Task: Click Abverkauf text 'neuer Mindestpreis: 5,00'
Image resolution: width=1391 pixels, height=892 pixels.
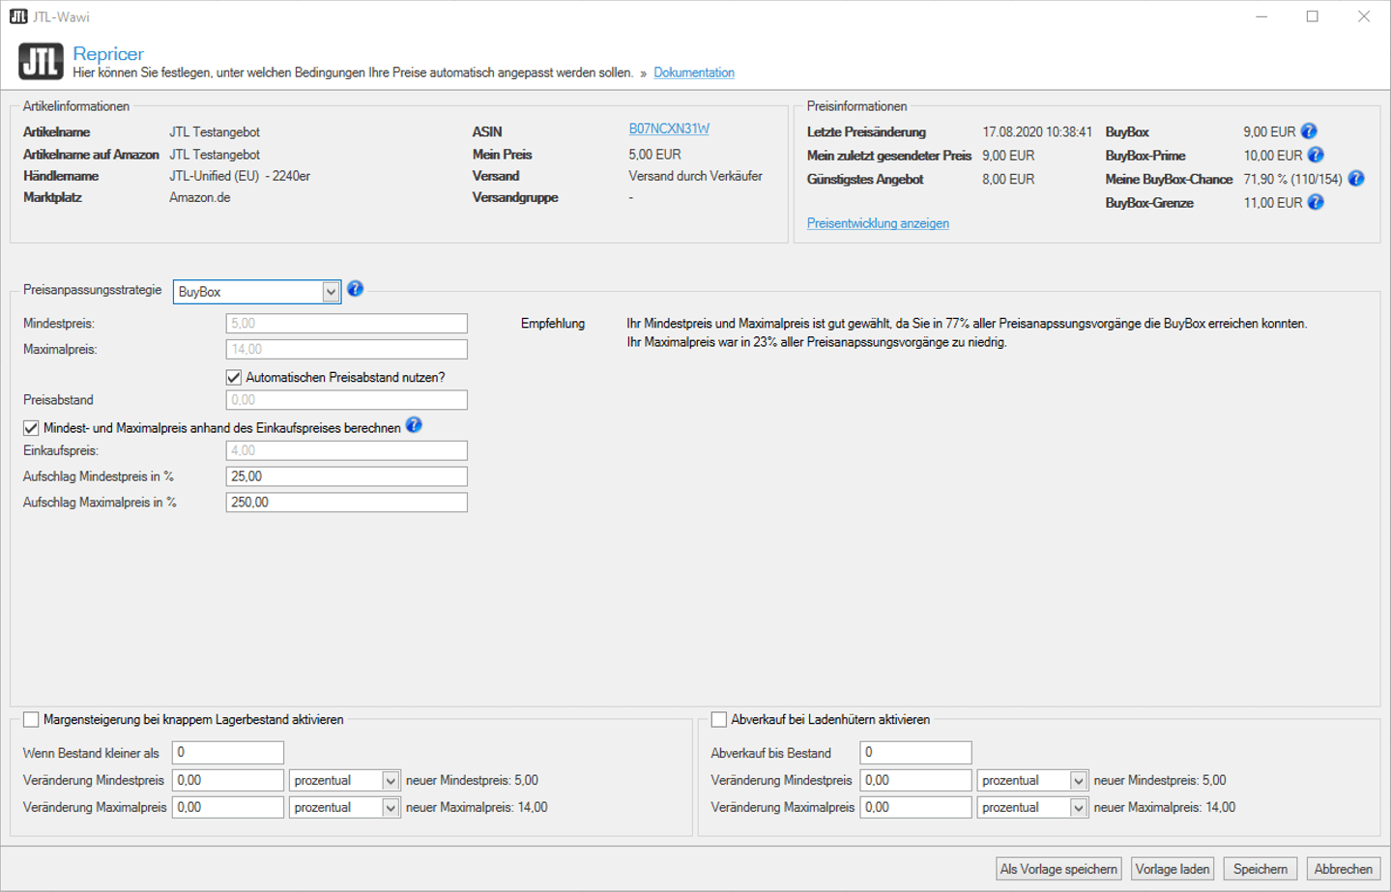Action: pos(1160,780)
